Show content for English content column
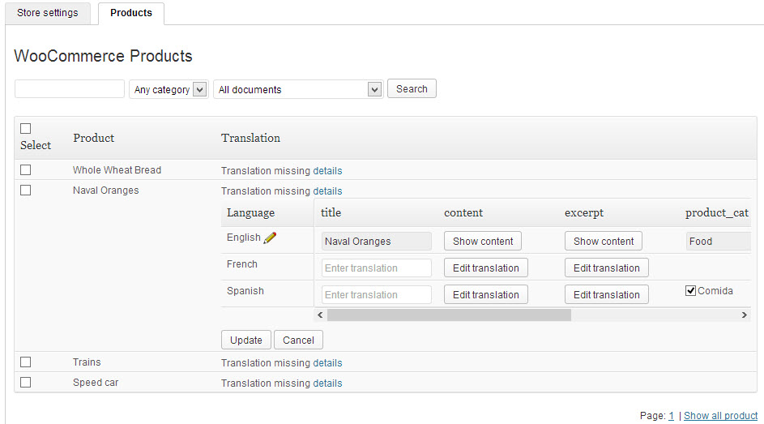 pos(483,242)
